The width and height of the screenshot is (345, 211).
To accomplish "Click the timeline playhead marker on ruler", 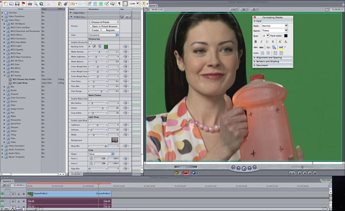I will point(99,184).
